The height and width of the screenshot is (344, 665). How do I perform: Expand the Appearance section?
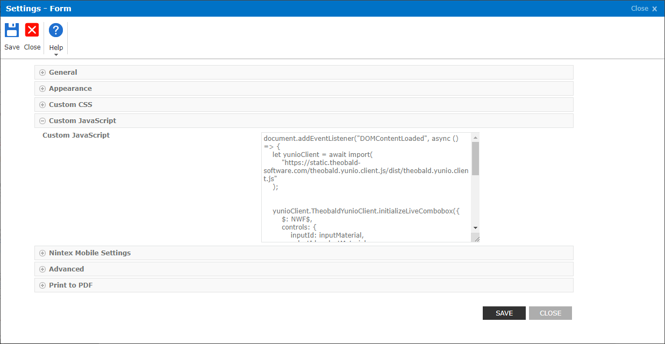(69, 88)
